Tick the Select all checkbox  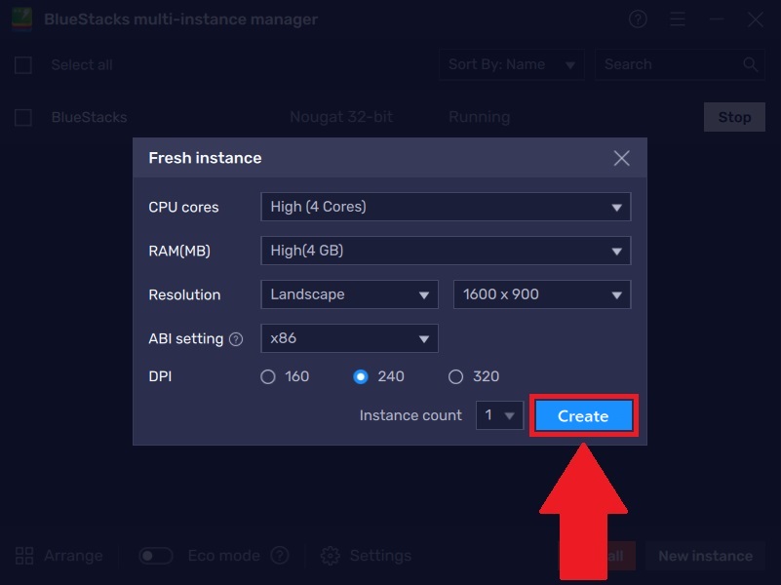[x=23, y=65]
